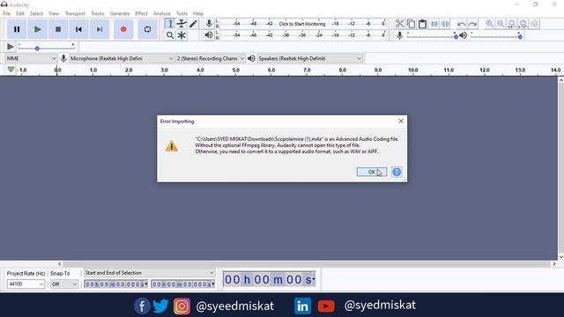564x317 pixels.
Task: Click the horizontal scrollbar right arrow
Action: [x=554, y=264]
